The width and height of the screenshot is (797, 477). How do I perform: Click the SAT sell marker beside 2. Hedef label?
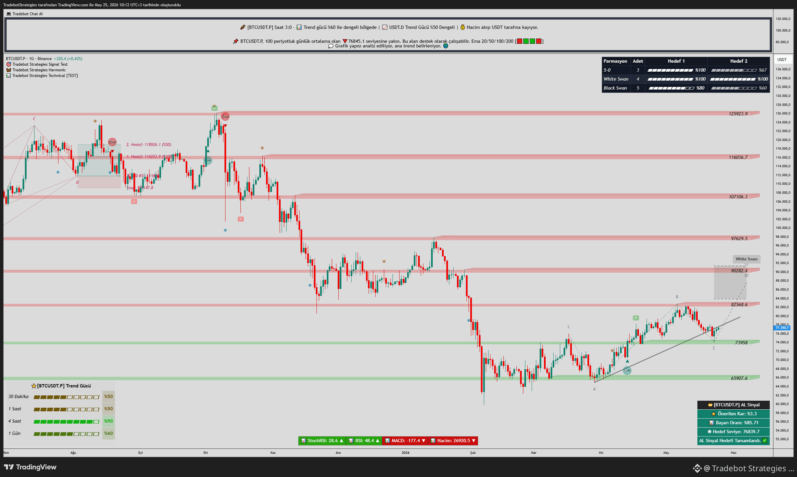[113, 142]
